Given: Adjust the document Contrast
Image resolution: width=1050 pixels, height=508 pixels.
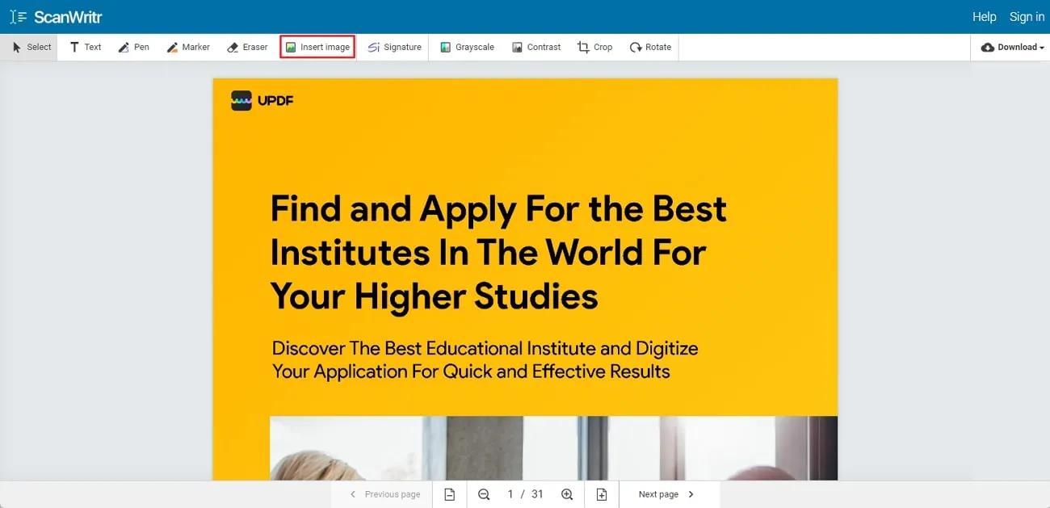Looking at the screenshot, I should click(536, 47).
